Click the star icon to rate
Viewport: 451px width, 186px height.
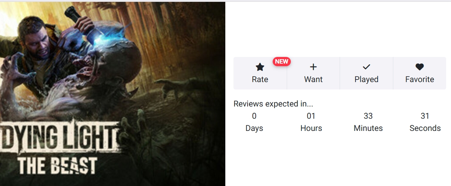click(260, 67)
